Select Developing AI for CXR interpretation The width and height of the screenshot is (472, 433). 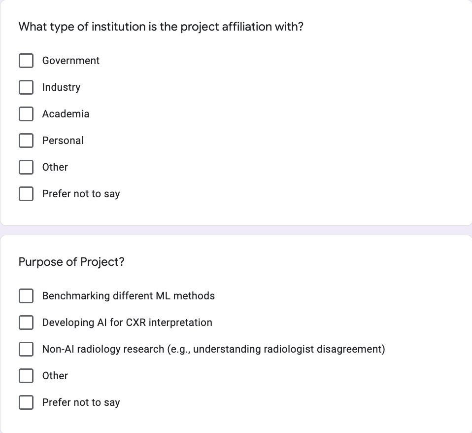[26, 323]
